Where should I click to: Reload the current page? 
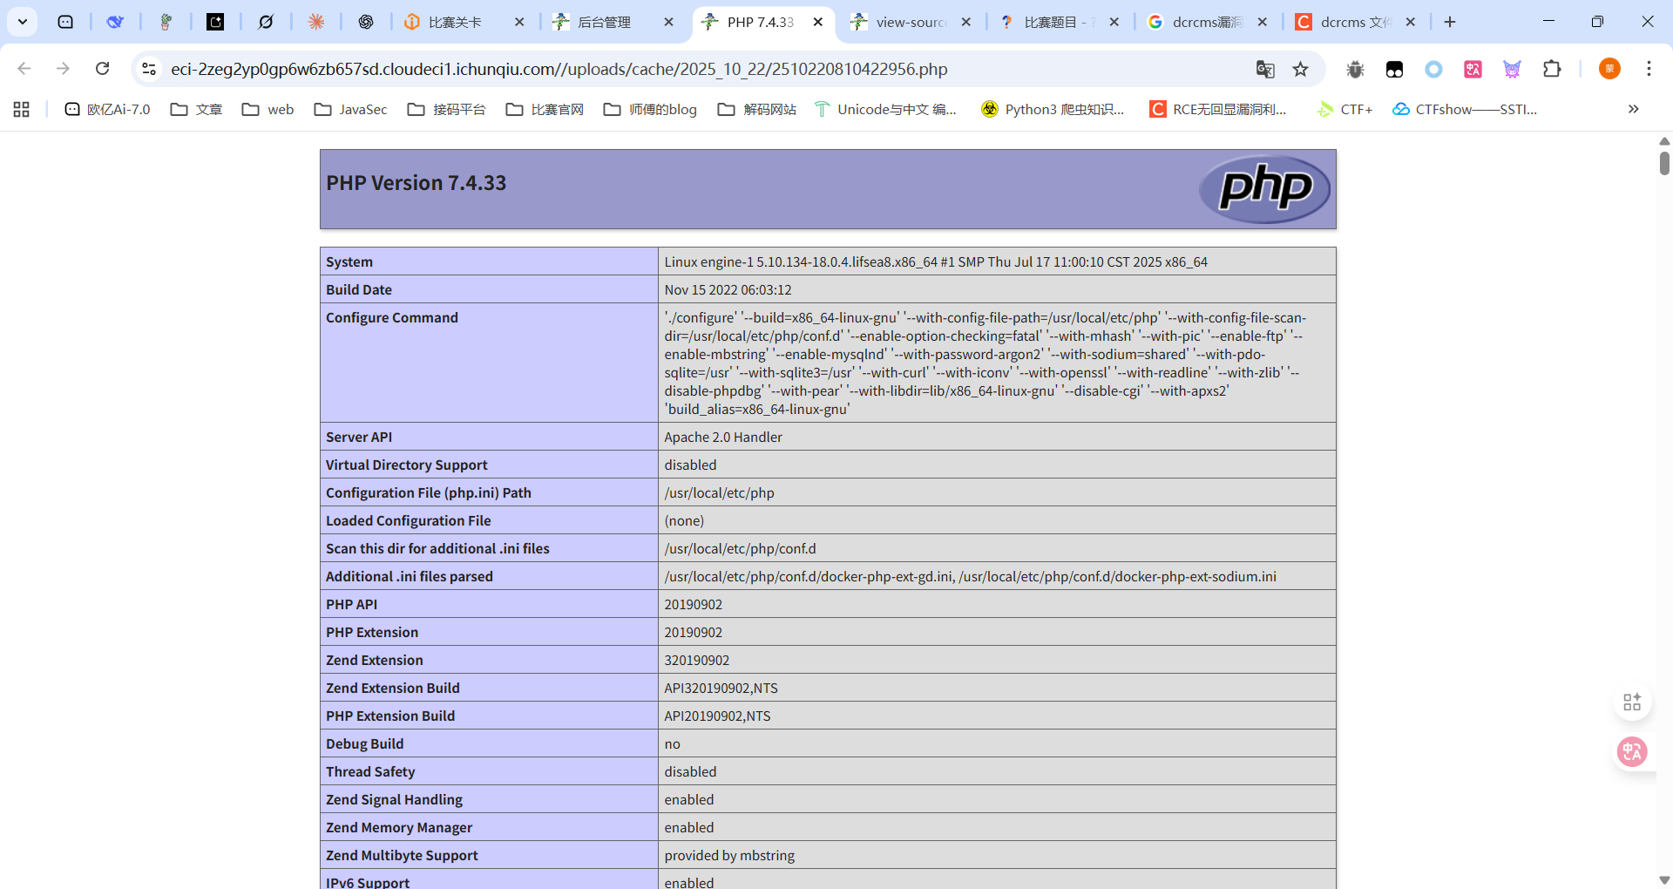(x=102, y=69)
